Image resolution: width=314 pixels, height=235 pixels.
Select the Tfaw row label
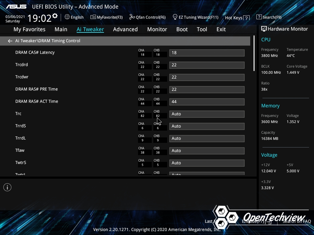[x=20, y=150]
